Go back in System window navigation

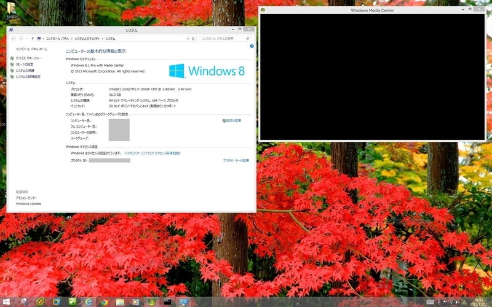coord(13,39)
